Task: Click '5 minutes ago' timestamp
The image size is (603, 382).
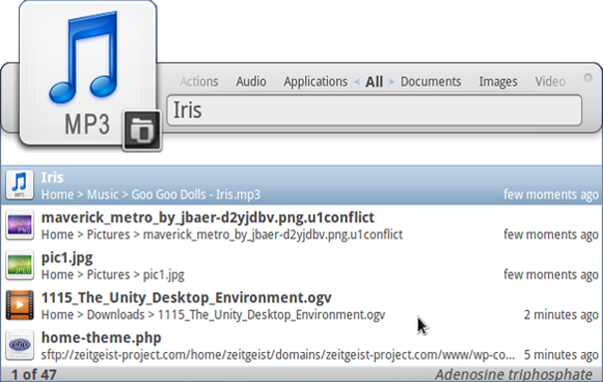Action: click(561, 355)
